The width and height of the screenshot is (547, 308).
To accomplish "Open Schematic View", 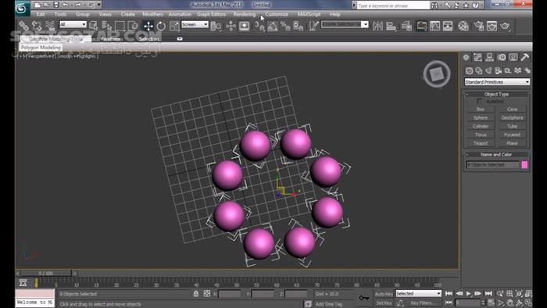I will pos(448,26).
